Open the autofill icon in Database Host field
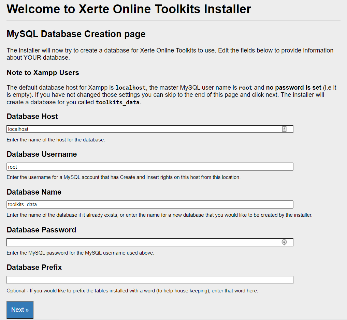 284,129
